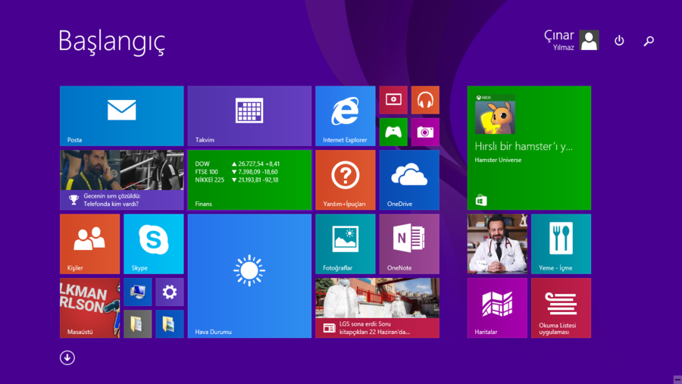Launch the Takvim calendar tile
Screen dimensions: 682x384
click(249, 115)
